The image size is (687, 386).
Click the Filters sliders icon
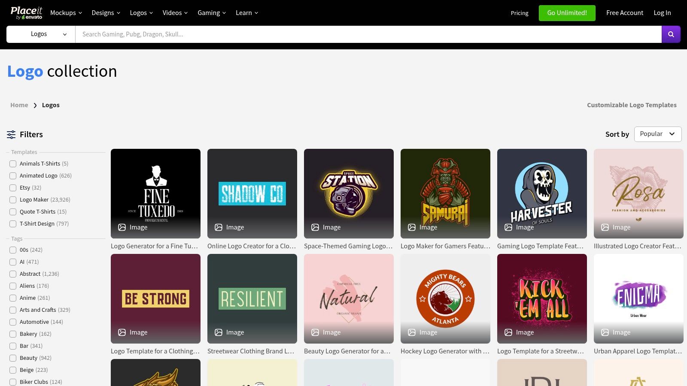coord(11,135)
